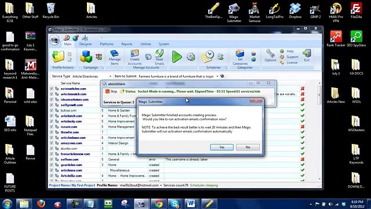Click the Service Name column header
This screenshot has height=209, width=371.
[70, 83]
